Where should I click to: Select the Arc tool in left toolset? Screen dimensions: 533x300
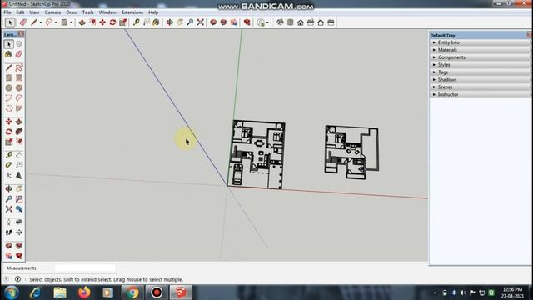pyautogui.click(x=9, y=98)
